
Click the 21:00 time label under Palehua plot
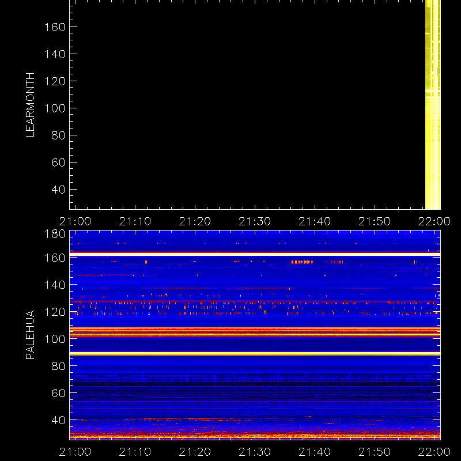click(x=75, y=452)
